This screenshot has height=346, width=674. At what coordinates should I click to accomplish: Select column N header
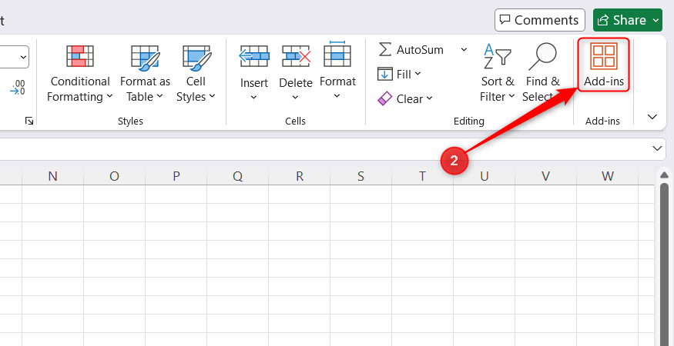click(53, 176)
